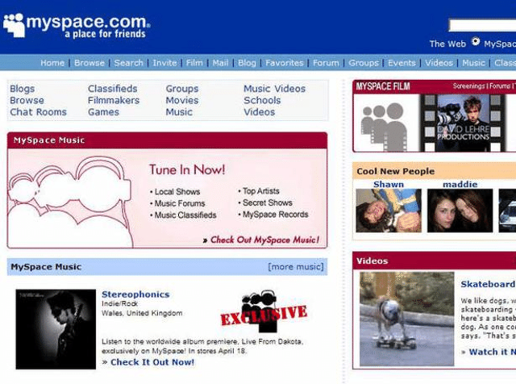Viewport: 516px width, 384px height.
Task: Click the Browse link in the directory box
Action: (27, 100)
